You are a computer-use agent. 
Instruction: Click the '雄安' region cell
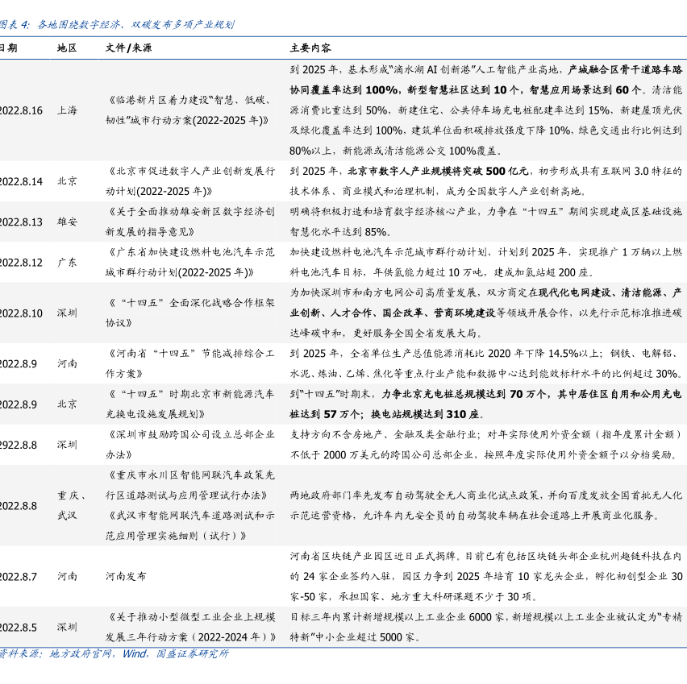coord(68,222)
